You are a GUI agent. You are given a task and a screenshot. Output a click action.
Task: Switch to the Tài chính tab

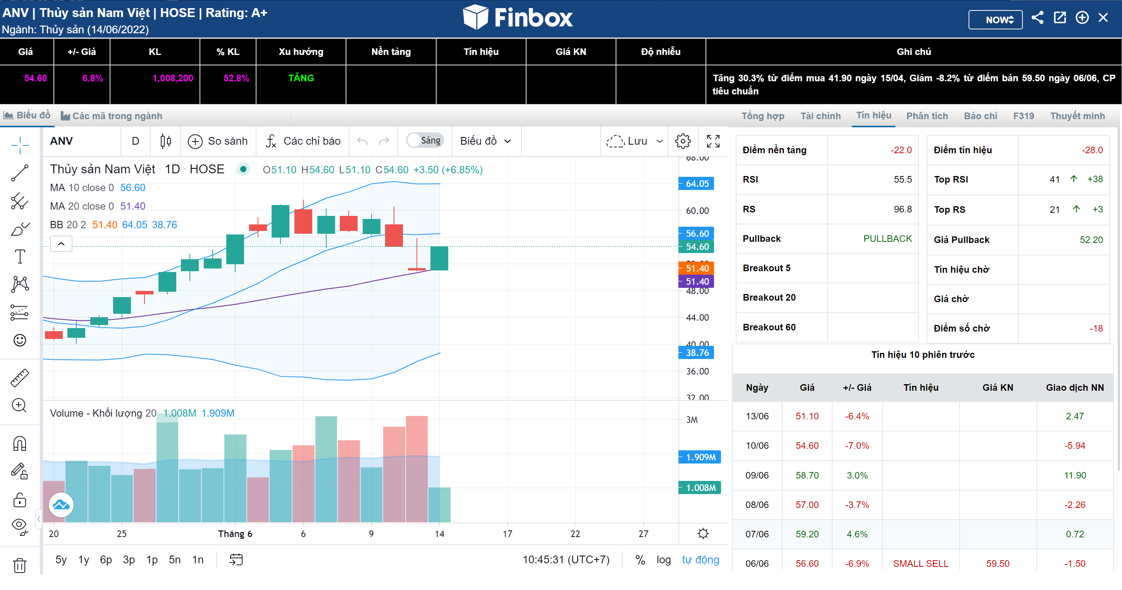tap(820, 116)
